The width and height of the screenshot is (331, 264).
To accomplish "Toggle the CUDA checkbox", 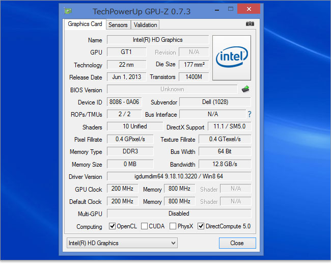I will (x=144, y=226).
